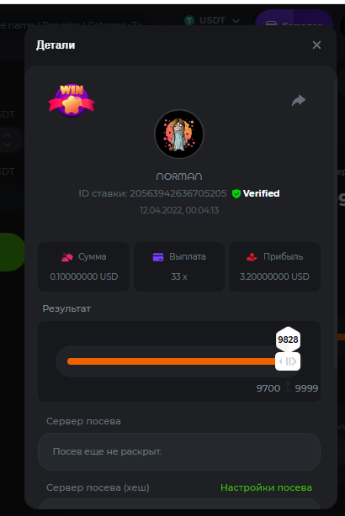Expand the USDT currency dropdown
345x516 pixels.
tap(236, 21)
